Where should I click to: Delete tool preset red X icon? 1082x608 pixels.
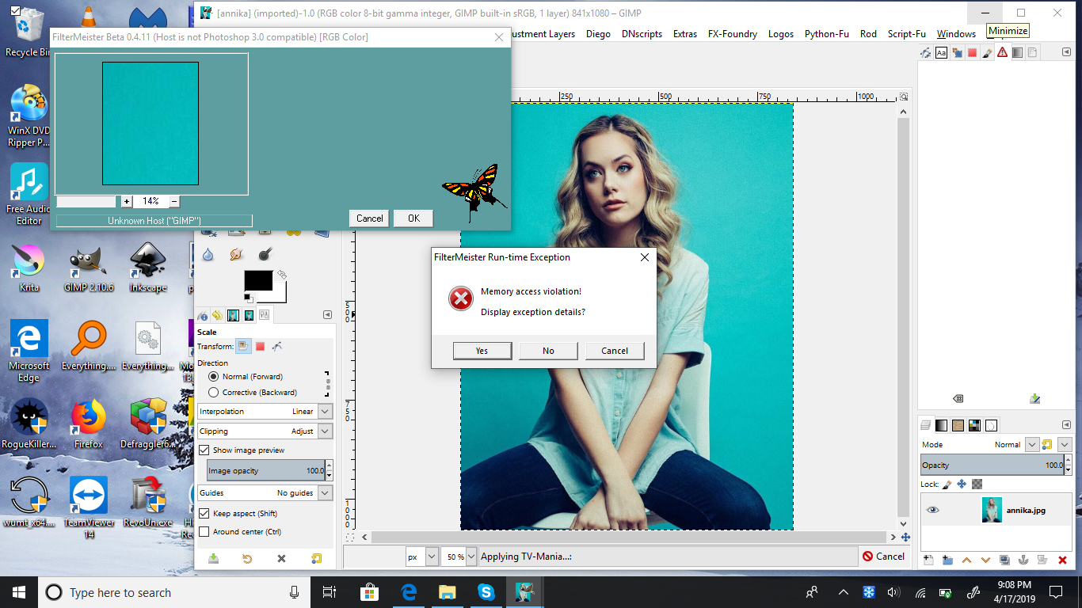281,558
